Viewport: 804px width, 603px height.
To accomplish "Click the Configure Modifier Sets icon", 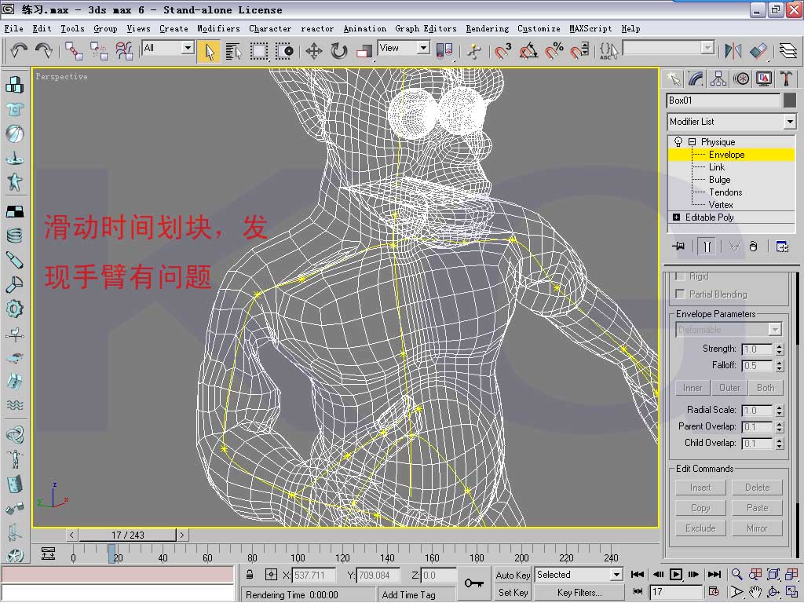I will pyautogui.click(x=782, y=246).
